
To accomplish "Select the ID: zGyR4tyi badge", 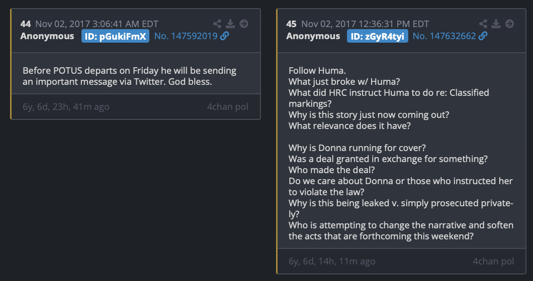I will click(x=377, y=36).
